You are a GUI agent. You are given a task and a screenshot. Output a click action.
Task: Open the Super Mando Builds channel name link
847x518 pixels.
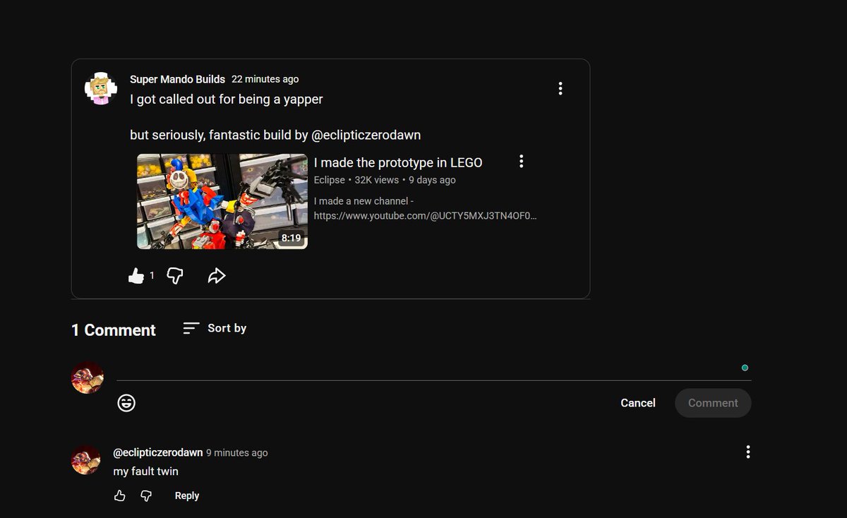(178, 79)
